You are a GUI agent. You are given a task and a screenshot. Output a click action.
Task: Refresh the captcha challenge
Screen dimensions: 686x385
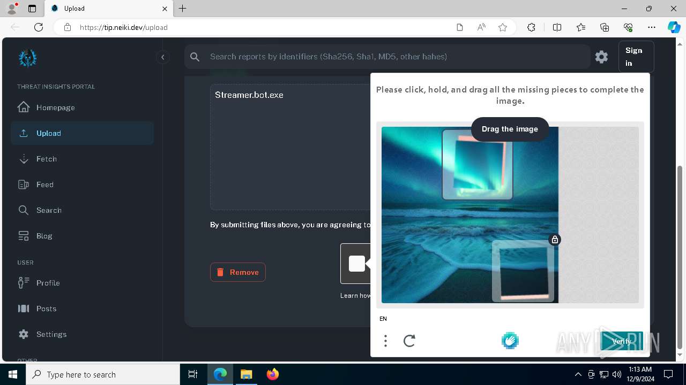(409, 341)
